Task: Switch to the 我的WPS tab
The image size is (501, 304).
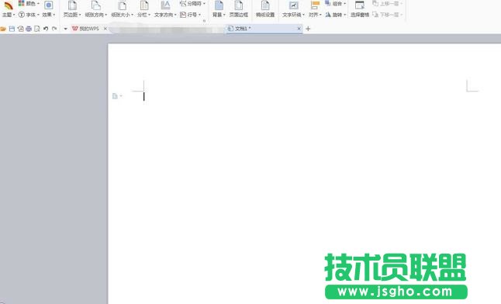Action: point(85,29)
